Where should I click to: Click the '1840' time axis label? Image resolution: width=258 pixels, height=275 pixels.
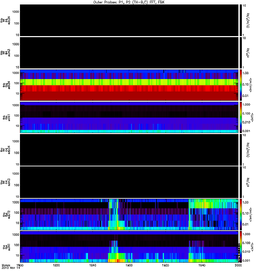(x=93, y=265)
